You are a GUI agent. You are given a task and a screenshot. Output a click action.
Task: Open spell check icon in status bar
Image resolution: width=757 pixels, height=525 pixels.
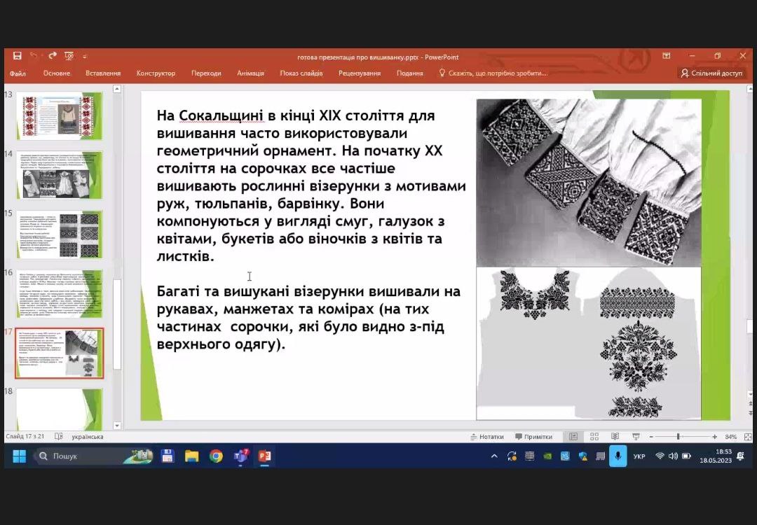click(x=59, y=437)
